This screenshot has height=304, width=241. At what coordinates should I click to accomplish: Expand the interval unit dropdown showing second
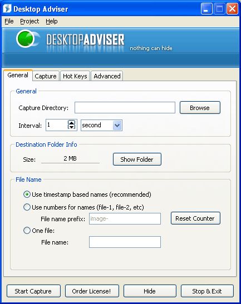click(117, 125)
